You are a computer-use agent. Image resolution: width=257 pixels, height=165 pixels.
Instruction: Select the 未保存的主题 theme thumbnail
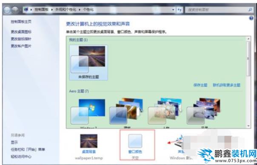tap(89, 63)
